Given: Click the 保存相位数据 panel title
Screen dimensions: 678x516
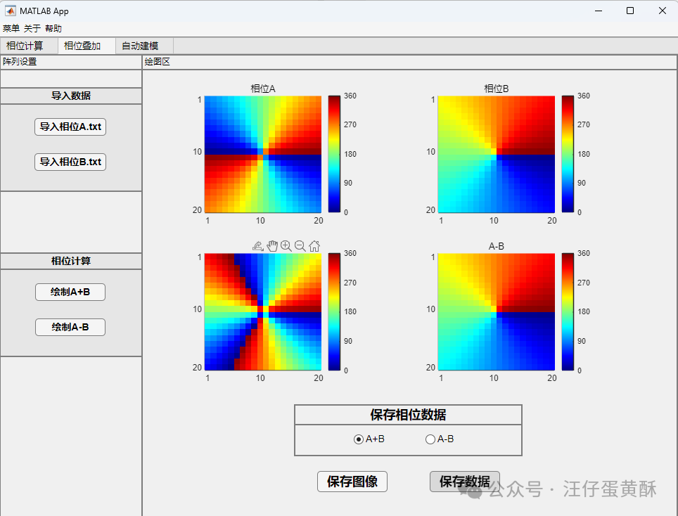Looking at the screenshot, I should click(408, 415).
